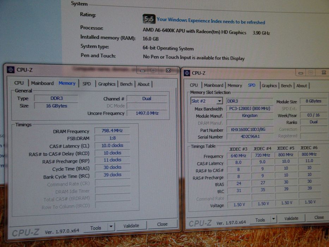Click the memory Type field showing DDR3
Image resolution: width=329 pixels, height=247 pixels.
click(56, 98)
